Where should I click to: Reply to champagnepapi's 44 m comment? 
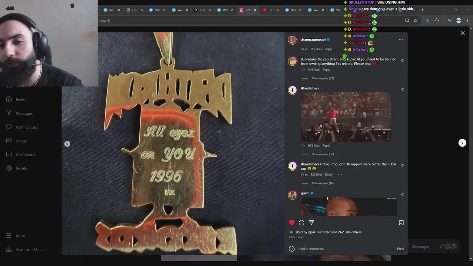328,49
